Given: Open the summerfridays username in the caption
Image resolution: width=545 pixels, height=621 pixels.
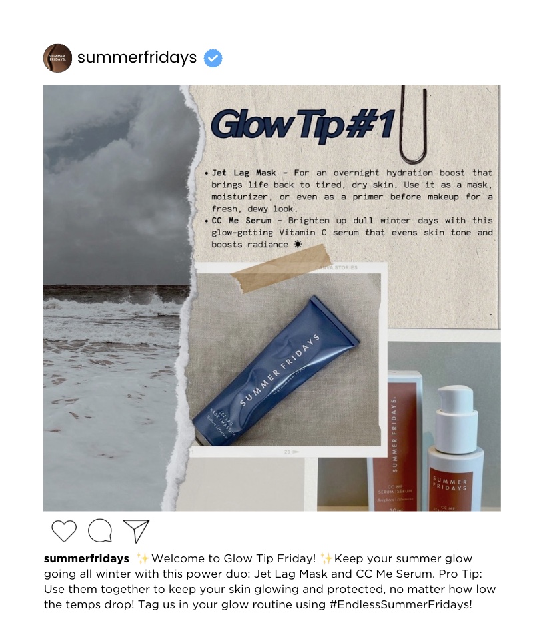Looking at the screenshot, I should tap(87, 558).
